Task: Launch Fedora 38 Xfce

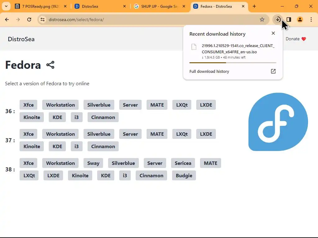Action: point(28,163)
